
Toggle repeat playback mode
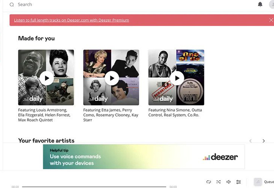208,182
